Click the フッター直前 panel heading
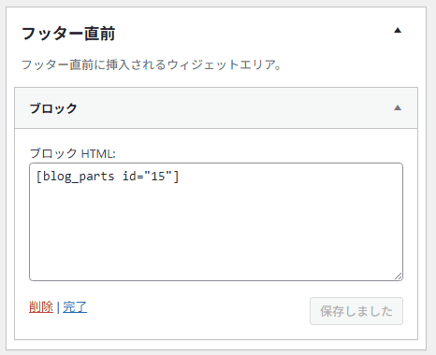Screen dimensions: 436x355 (x=68, y=34)
